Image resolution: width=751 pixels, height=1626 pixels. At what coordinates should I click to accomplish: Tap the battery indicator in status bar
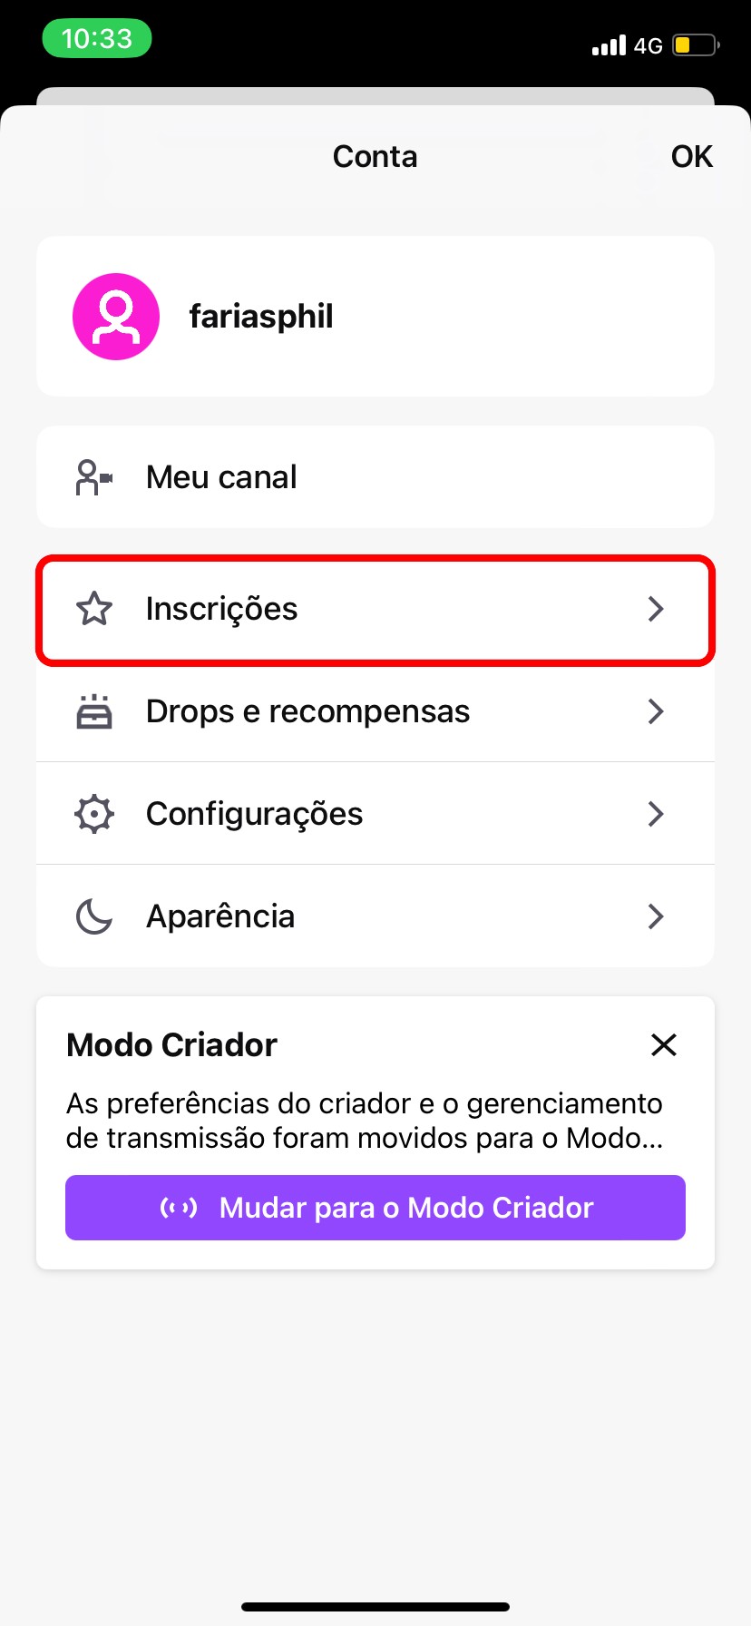[x=696, y=44]
